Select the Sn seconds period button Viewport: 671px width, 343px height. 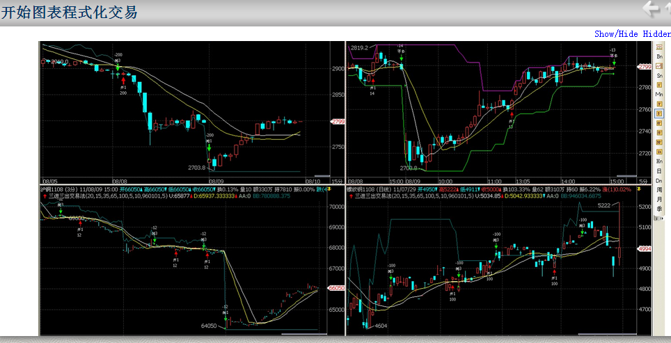click(659, 75)
